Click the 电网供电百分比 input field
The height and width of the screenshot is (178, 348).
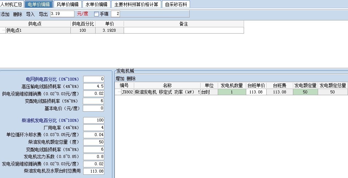[x=94, y=79]
